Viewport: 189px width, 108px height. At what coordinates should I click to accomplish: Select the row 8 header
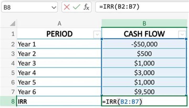pyautogui.click(x=13, y=101)
